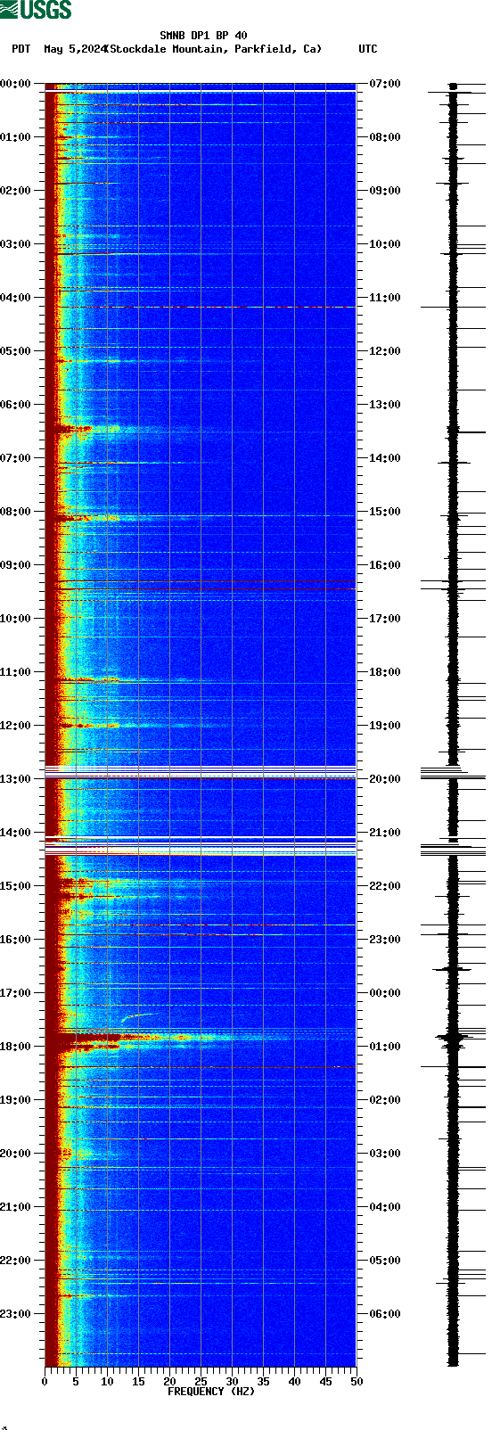Click the 15:00 PDT time label

[16, 886]
